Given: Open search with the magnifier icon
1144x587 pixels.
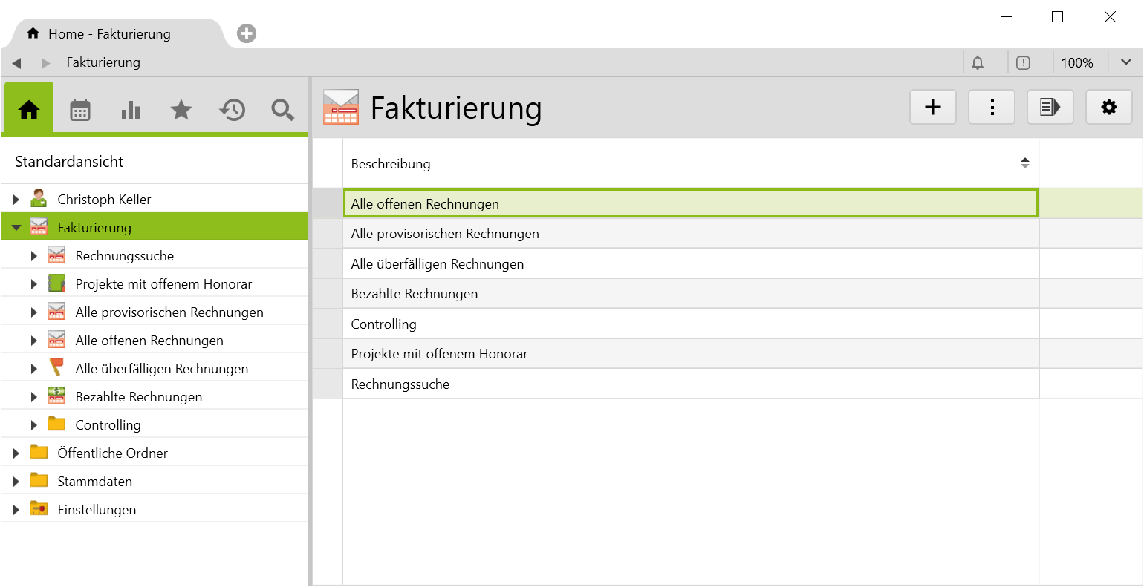Looking at the screenshot, I should (282, 110).
